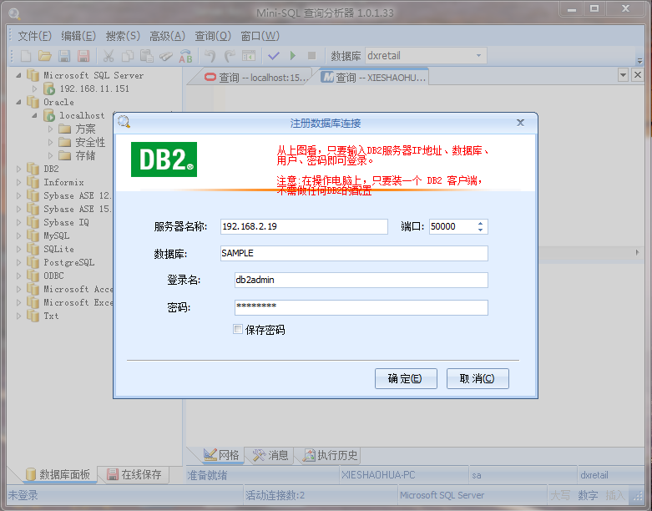Click the 确定(E) button
The width and height of the screenshot is (652, 511).
coord(406,378)
